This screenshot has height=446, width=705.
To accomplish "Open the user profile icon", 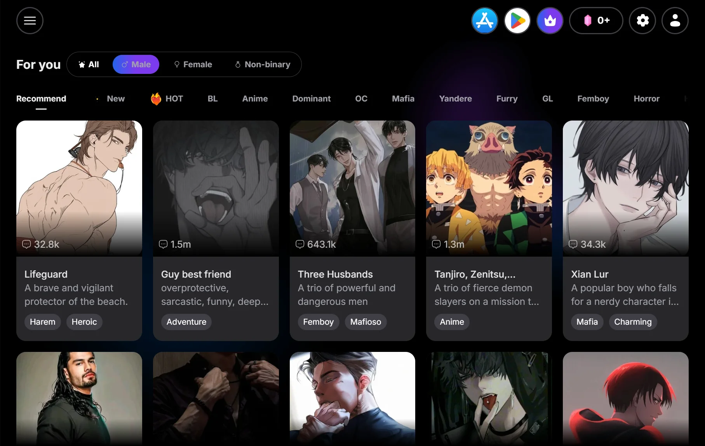I will coord(675,21).
